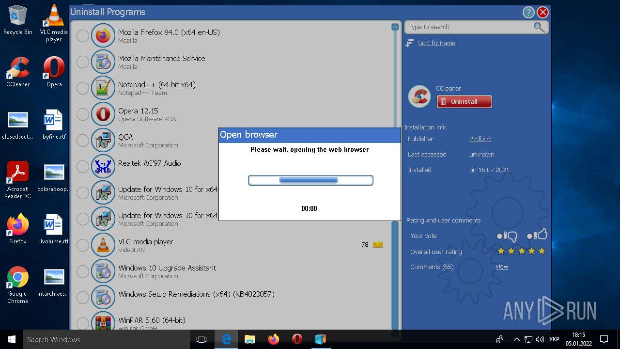This screenshot has height=349, width=620.
Task: Click the Firefox taskbar icon
Action: [274, 339]
